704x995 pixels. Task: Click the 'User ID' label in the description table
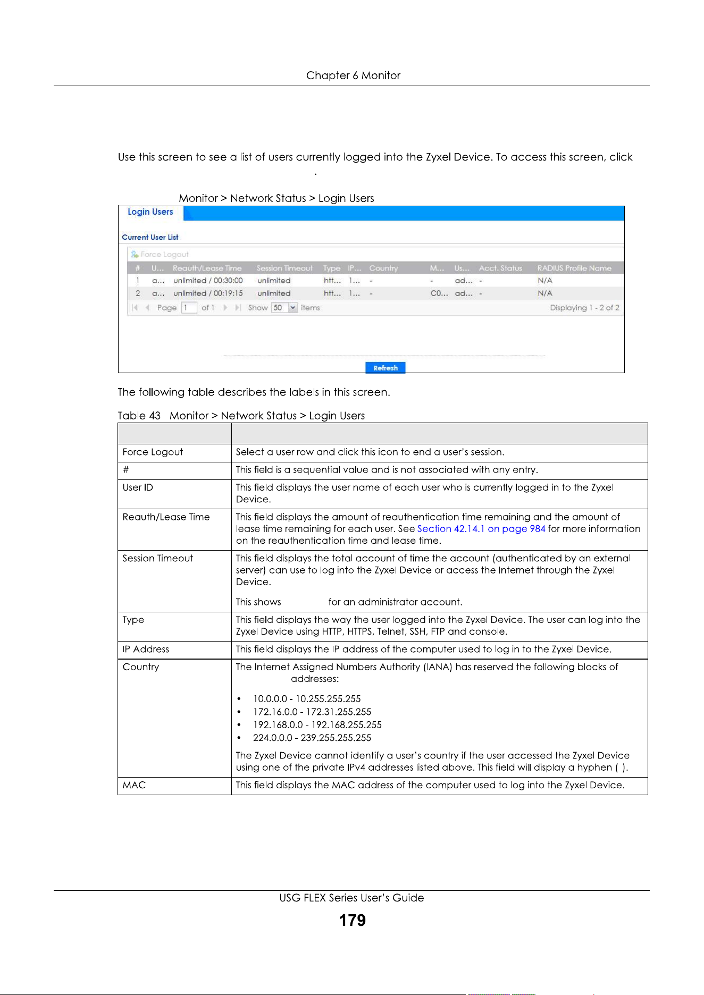138,487
